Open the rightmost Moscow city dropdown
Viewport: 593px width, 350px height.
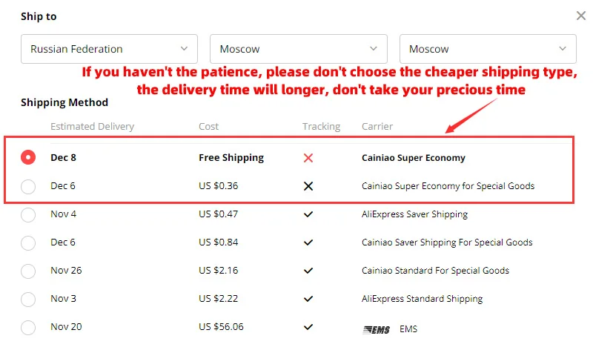click(x=488, y=49)
